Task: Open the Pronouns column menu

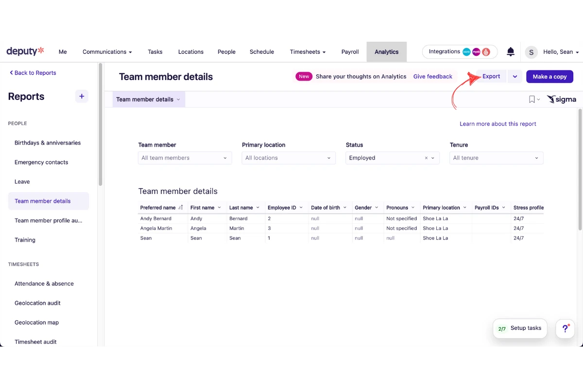Action: coord(413,208)
